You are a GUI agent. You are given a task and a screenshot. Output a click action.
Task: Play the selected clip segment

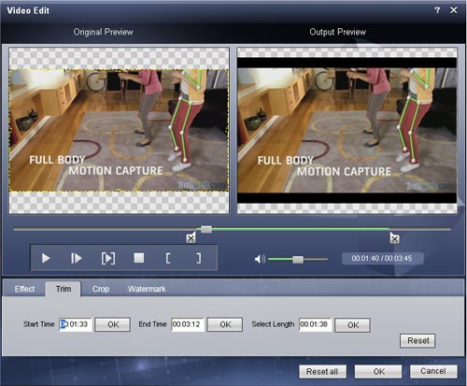click(108, 258)
